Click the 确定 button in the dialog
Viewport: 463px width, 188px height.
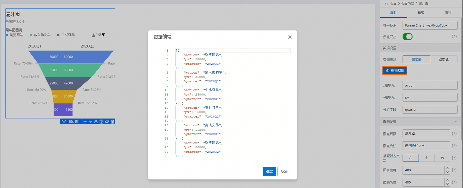click(269, 171)
